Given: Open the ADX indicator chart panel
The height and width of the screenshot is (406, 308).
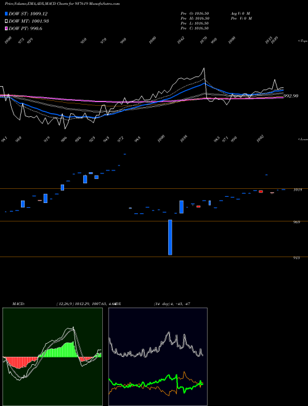Looking at the screenshot, I should tap(158, 357).
